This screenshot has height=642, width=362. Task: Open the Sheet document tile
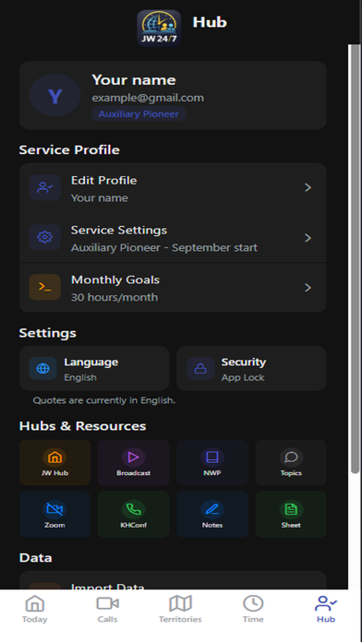point(291,515)
